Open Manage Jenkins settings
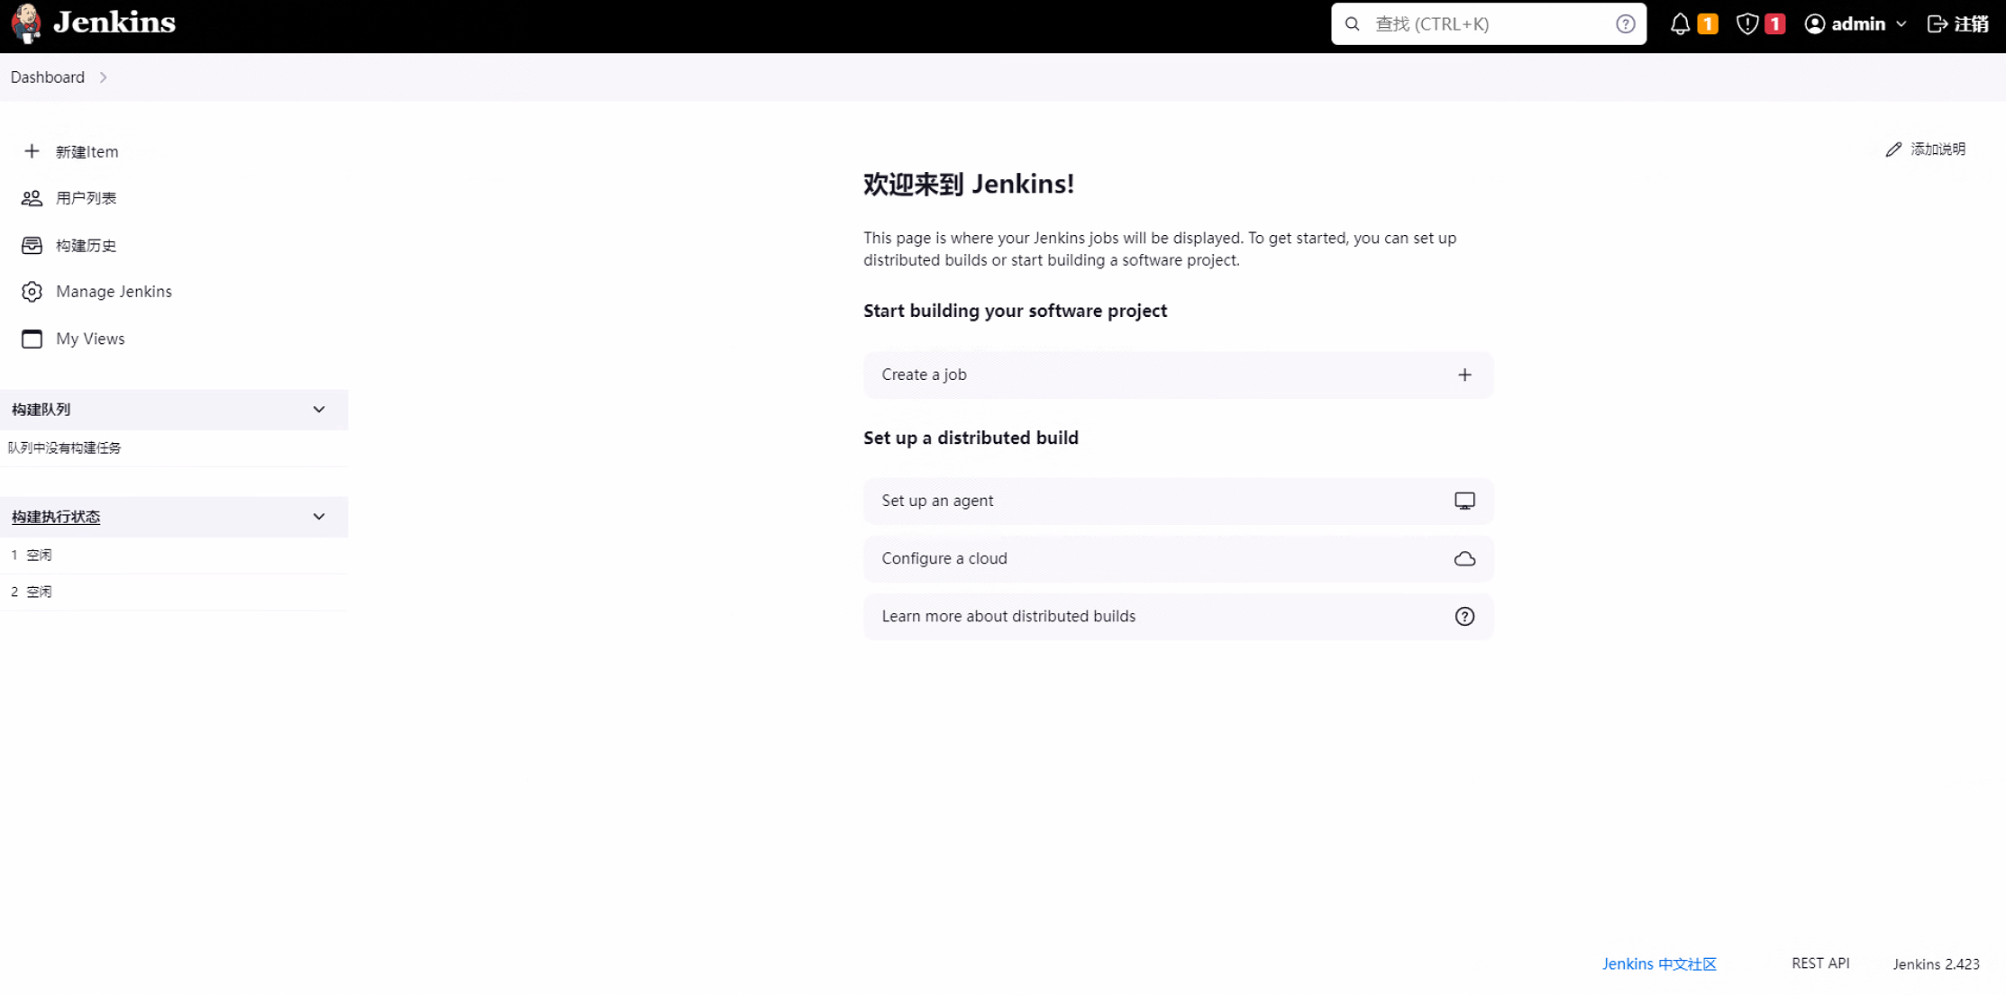 (x=114, y=290)
